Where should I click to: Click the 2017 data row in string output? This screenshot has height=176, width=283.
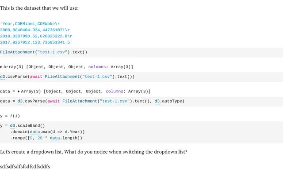pyautogui.click(x=35, y=42)
